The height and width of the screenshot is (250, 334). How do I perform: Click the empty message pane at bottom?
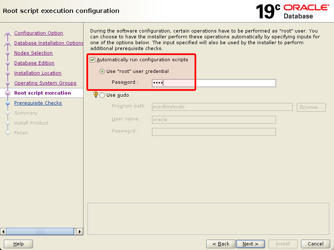point(208,219)
